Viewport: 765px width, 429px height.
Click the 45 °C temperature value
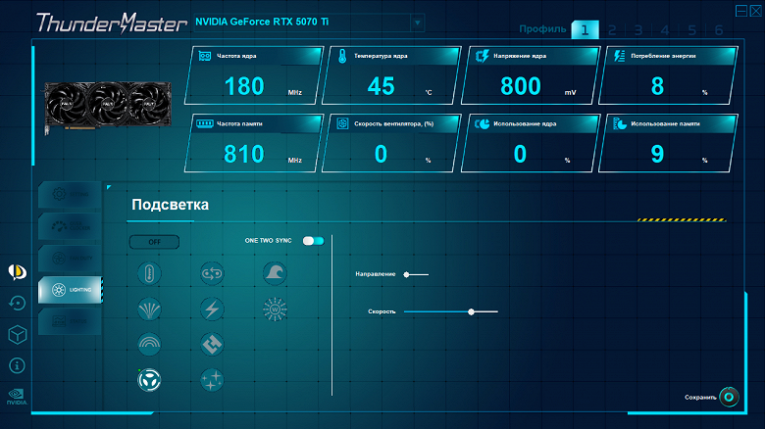coord(382,86)
